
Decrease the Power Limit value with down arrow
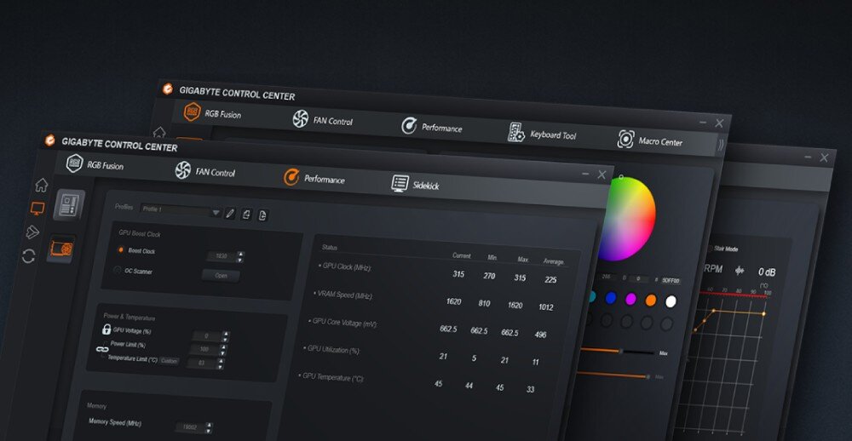pos(222,353)
